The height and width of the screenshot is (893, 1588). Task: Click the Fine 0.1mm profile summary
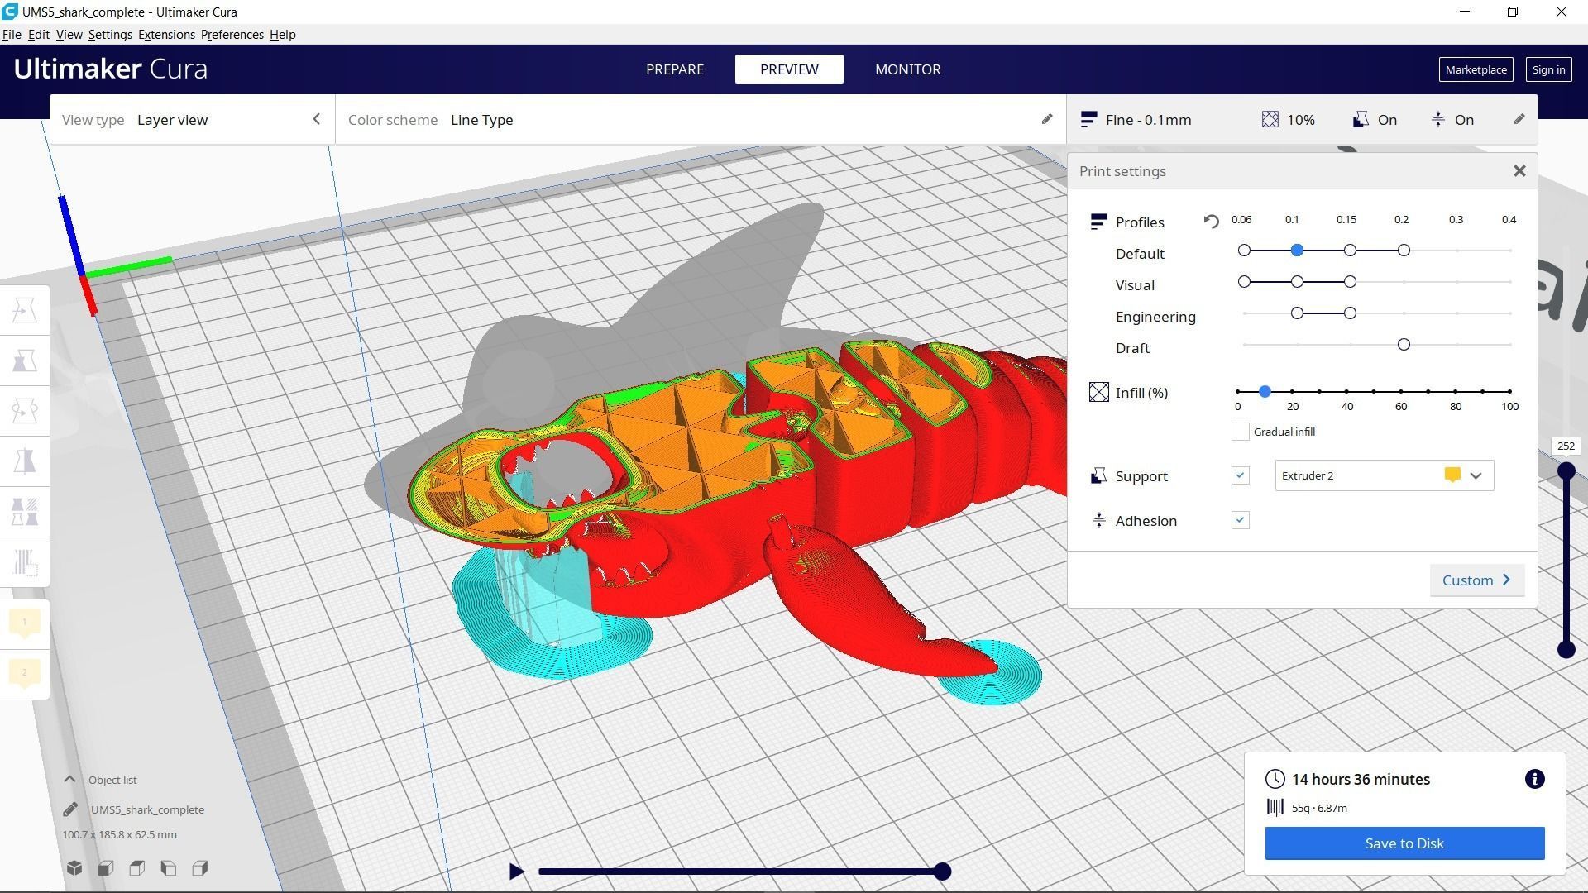[x=1136, y=120]
